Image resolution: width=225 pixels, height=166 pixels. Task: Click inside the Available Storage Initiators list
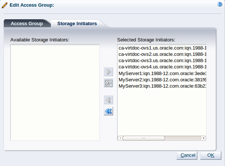(x=55, y=92)
